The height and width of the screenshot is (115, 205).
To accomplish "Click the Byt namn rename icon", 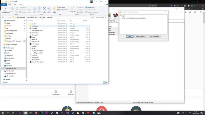I will tap(49, 9).
